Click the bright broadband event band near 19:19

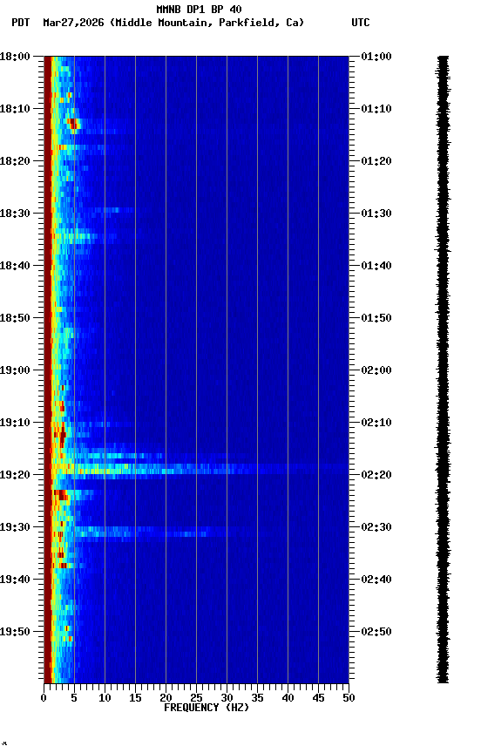[200, 469]
